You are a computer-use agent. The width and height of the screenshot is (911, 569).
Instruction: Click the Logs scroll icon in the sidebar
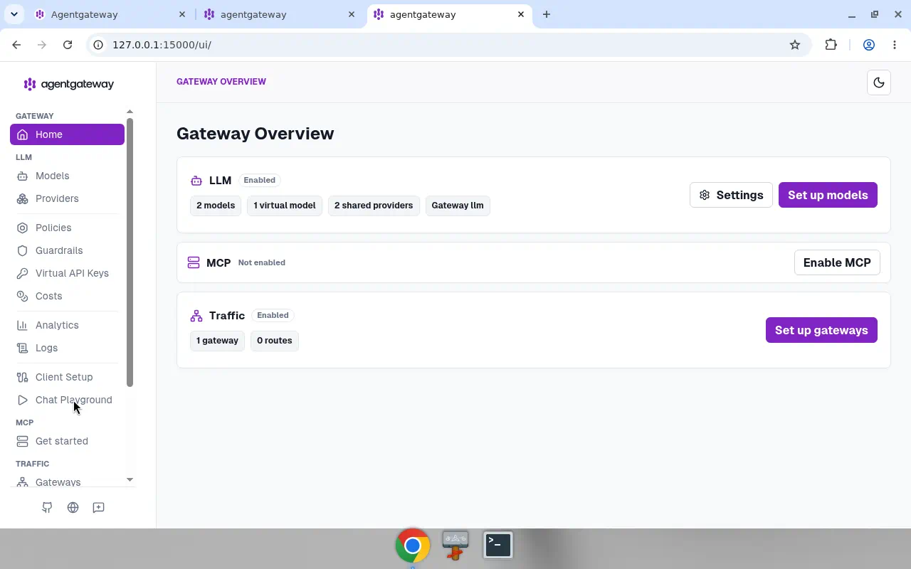pyautogui.click(x=22, y=348)
